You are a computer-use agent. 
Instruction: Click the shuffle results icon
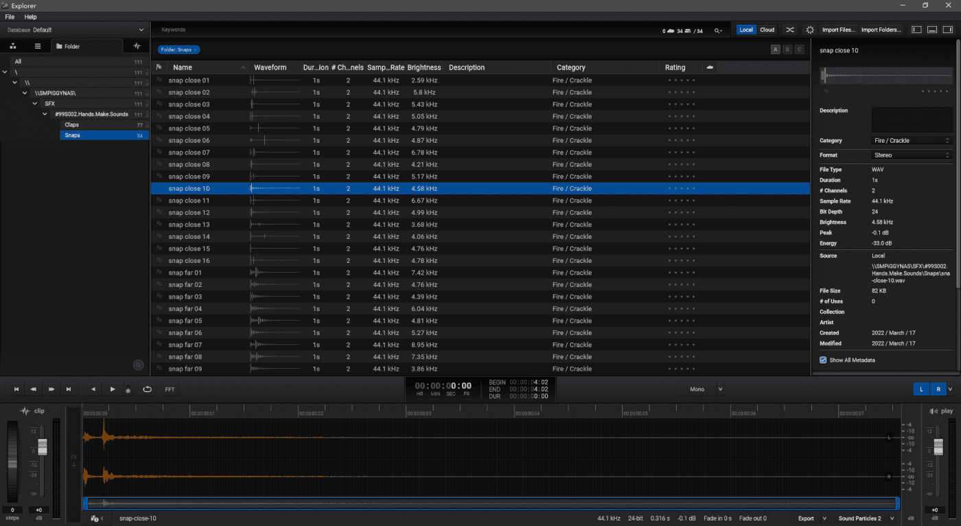790,30
